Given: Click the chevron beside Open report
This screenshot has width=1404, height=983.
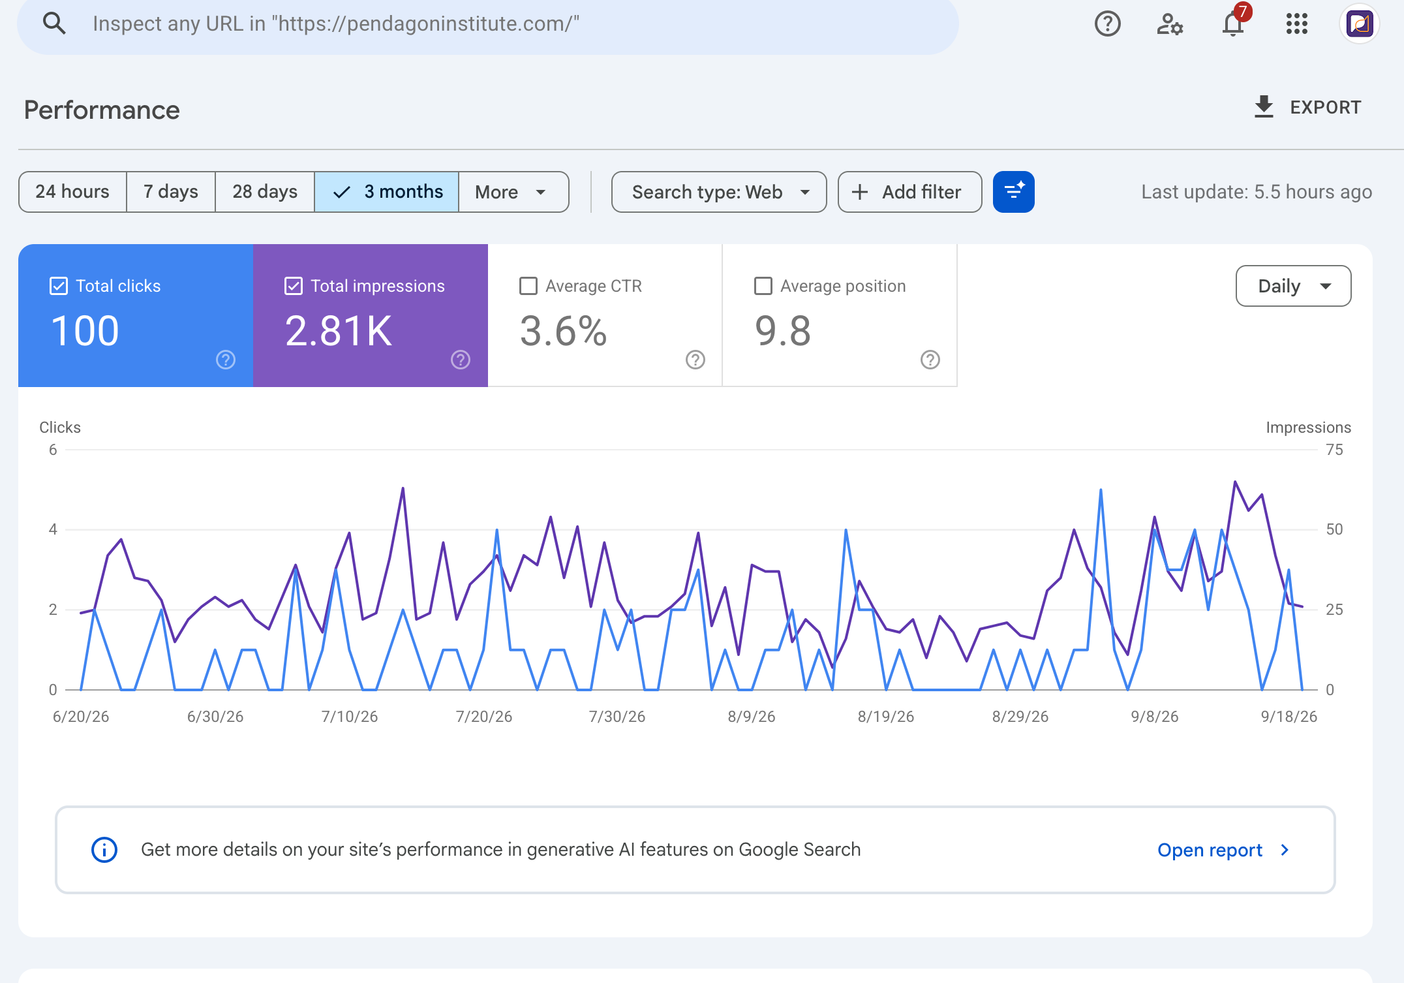Looking at the screenshot, I should click(x=1285, y=850).
